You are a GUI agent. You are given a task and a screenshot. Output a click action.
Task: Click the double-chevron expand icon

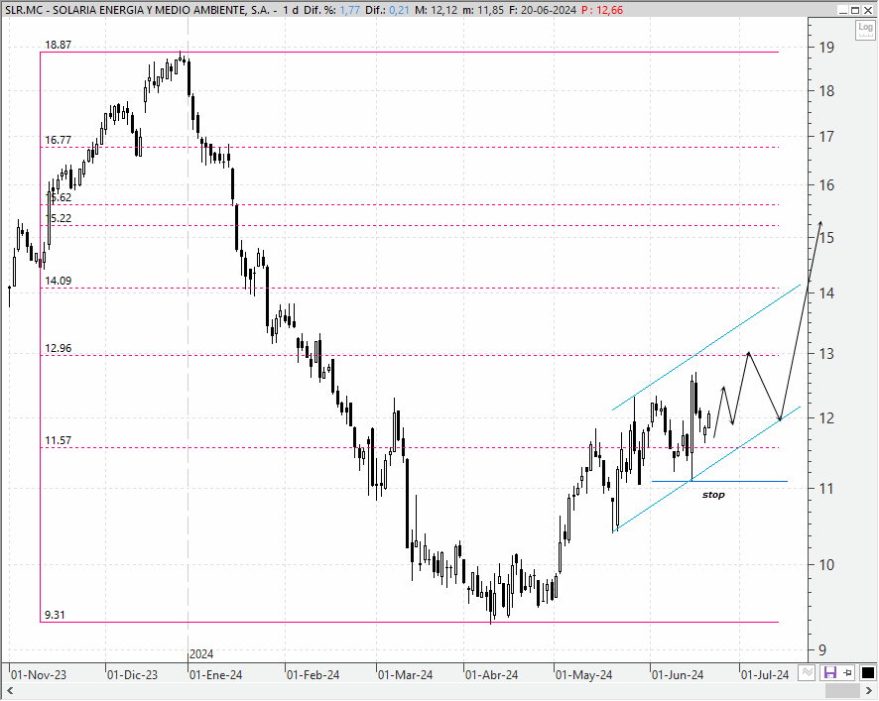[807, 672]
